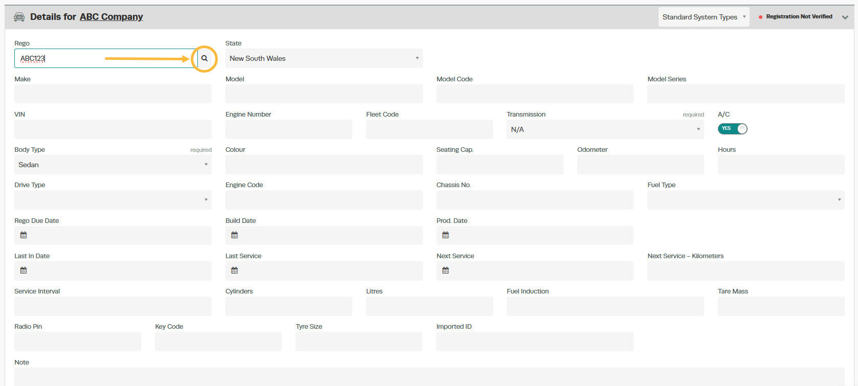858x386 pixels.
Task: Open the Body Type dropdown showing Sedan
Action: pos(113,165)
